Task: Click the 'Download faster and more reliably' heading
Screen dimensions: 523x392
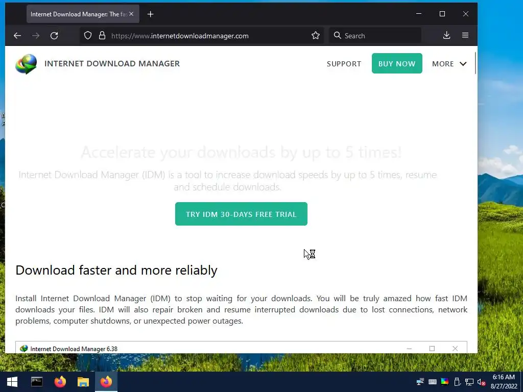Action: tap(116, 271)
